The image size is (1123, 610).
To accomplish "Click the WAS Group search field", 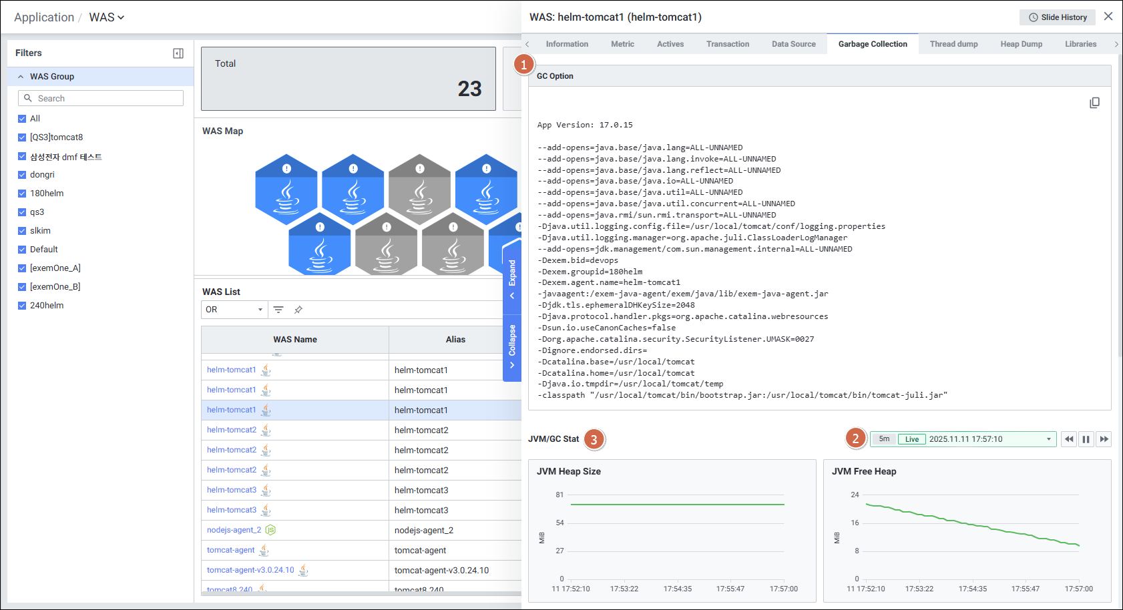I will pyautogui.click(x=101, y=98).
